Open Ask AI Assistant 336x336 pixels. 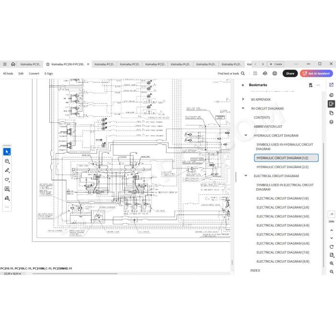pyautogui.click(x=316, y=73)
